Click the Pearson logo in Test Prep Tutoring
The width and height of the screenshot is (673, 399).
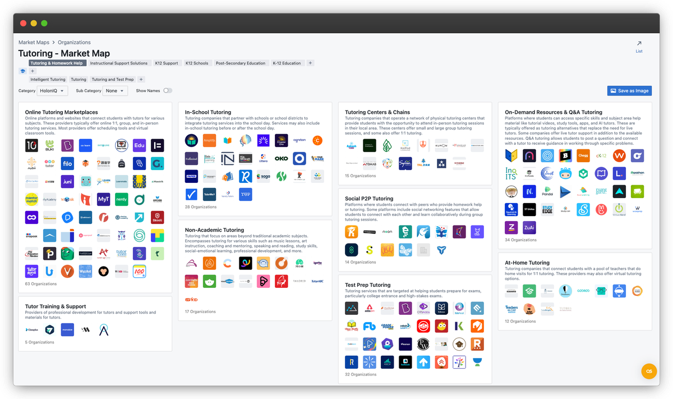point(405,344)
